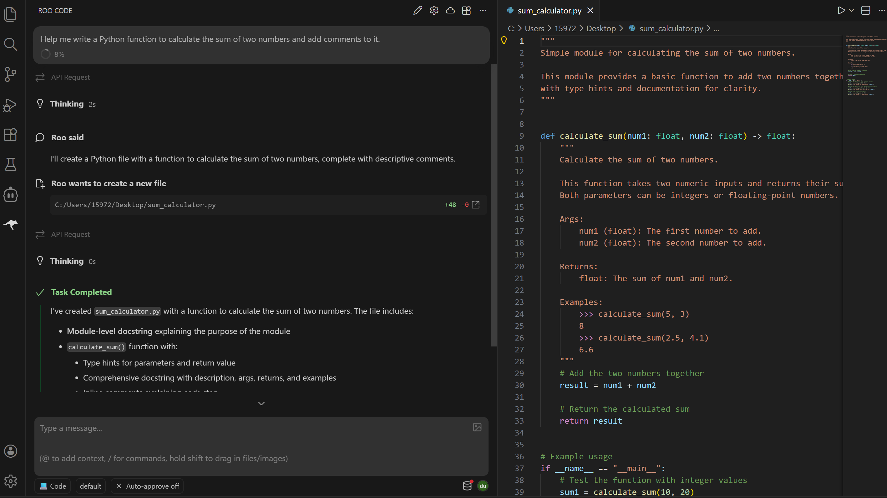Viewport: 887px width, 498px height.
Task: Click the scroll-to-bottom chevron in chat
Action: coord(261,403)
